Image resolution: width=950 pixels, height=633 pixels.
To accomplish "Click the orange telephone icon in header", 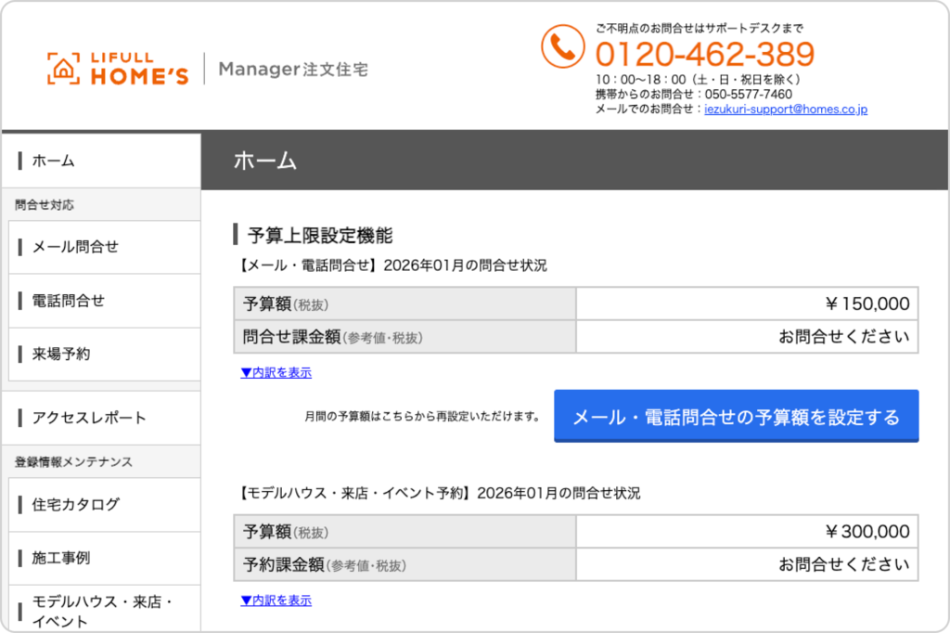I will (562, 46).
